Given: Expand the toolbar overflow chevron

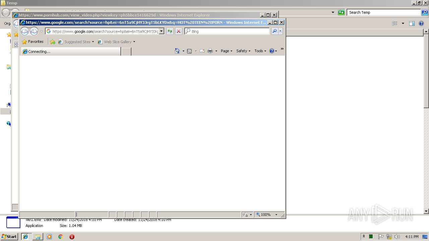Looking at the screenshot, I should (282, 49).
